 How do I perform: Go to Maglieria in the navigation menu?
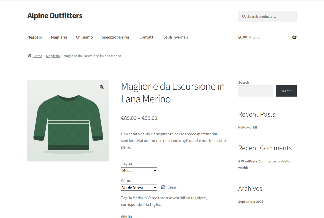[59, 37]
